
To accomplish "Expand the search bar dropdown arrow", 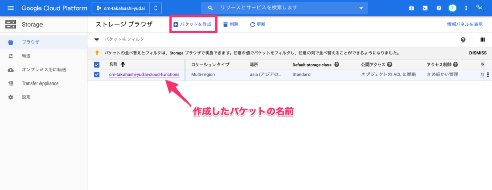I will click(x=361, y=8).
